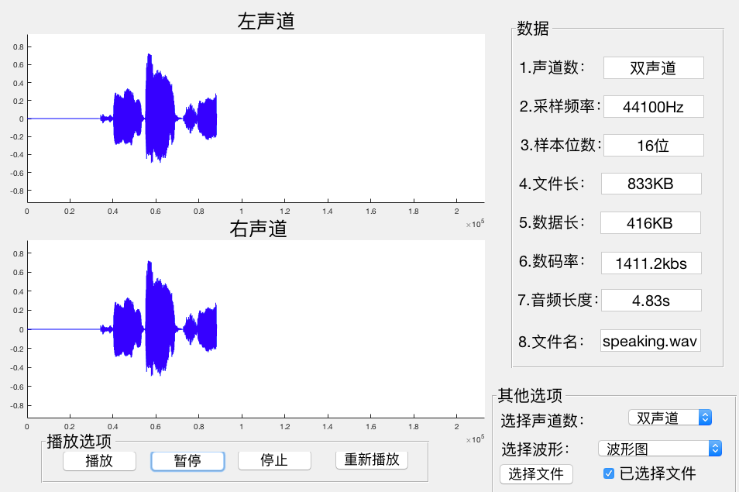Screen dimensions: 739x492
Task: Click the 声道数 field showing 双声道
Action: click(653, 67)
